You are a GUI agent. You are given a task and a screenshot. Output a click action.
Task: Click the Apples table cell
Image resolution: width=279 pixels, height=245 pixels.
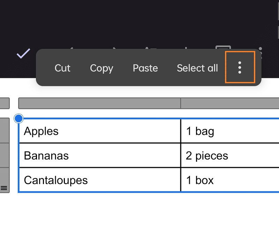point(99,131)
